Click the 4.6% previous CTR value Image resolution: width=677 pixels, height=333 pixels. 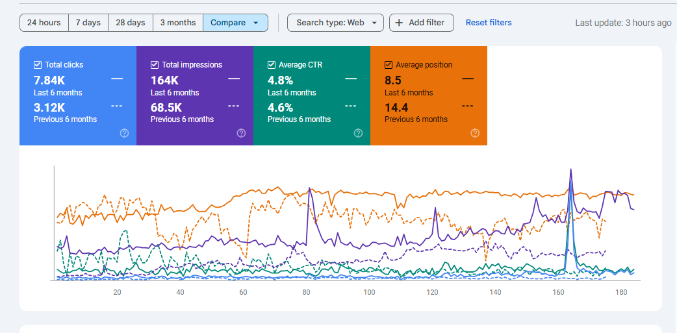(280, 107)
